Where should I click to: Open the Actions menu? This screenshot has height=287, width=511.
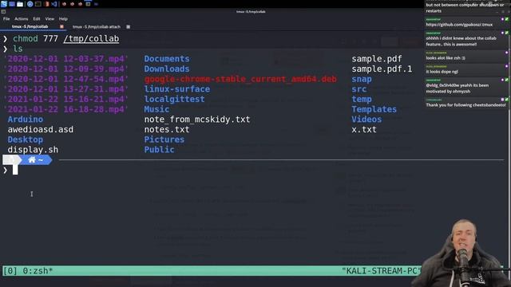[x=22, y=19]
